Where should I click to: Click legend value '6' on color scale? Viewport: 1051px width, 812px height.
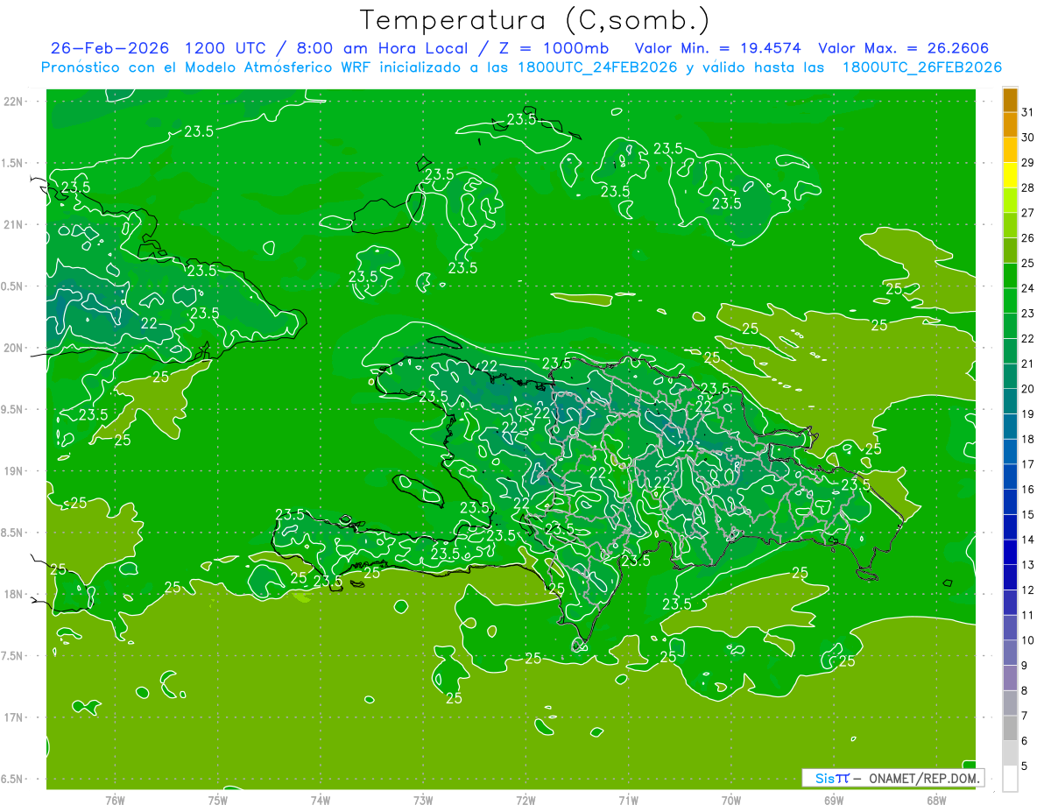(1025, 741)
